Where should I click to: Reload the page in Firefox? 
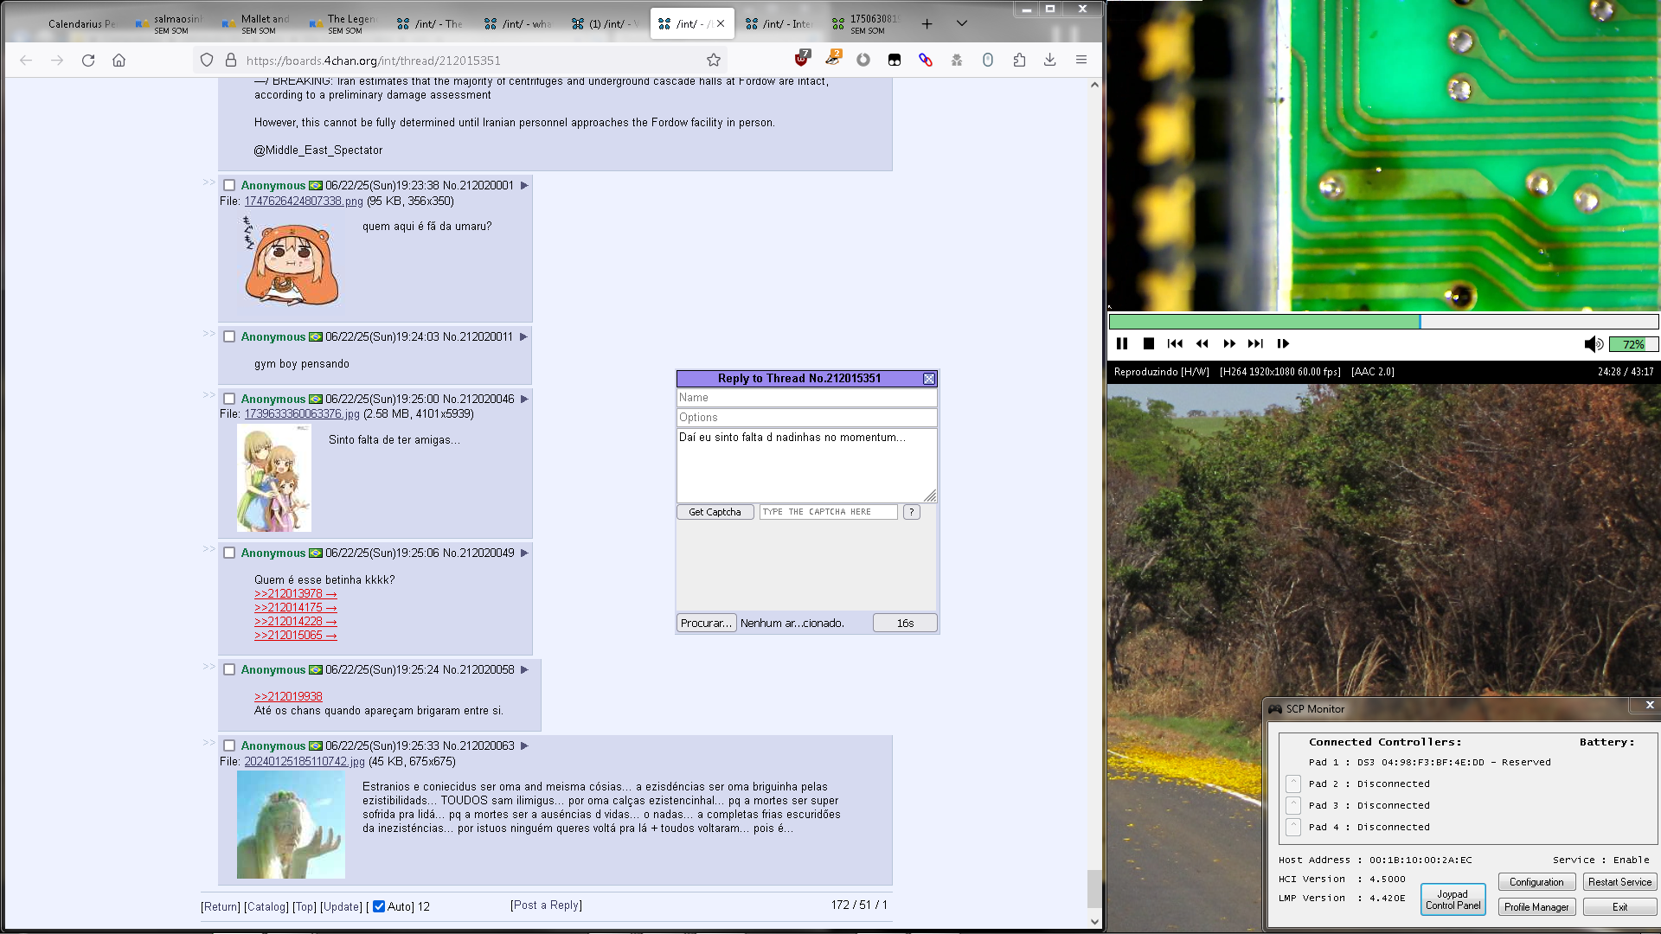pyautogui.click(x=88, y=61)
